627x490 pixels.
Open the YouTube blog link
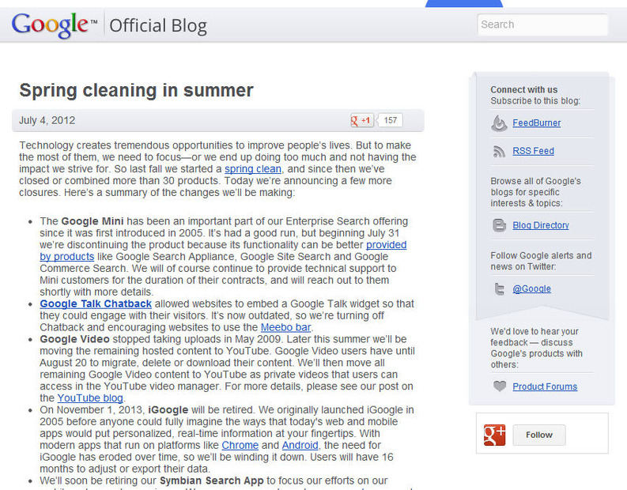(90, 398)
